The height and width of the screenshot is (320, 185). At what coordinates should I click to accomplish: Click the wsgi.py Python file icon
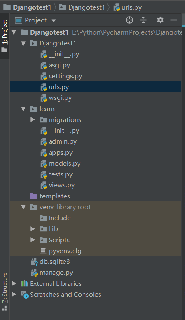tap(44, 98)
